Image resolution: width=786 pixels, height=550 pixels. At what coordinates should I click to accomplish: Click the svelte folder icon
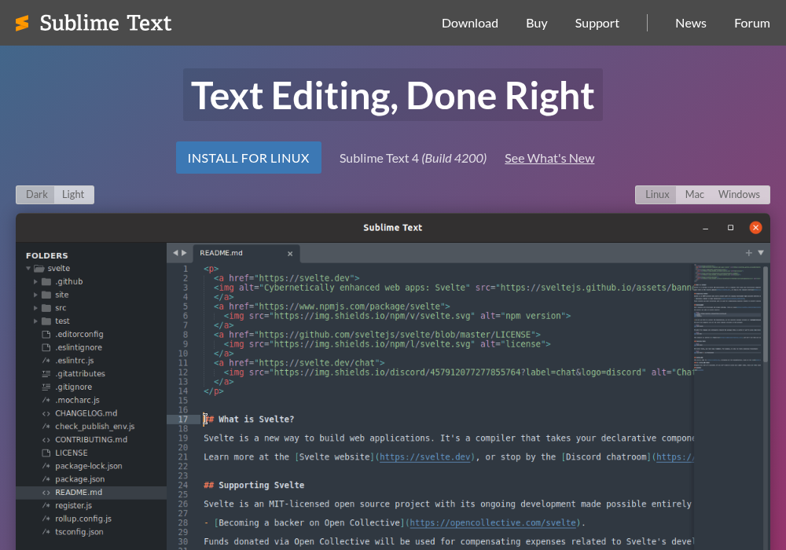39,269
